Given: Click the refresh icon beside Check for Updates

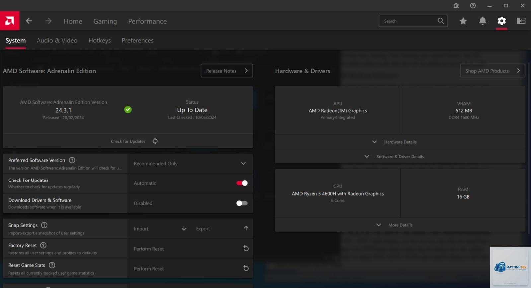Looking at the screenshot, I should click(x=155, y=141).
